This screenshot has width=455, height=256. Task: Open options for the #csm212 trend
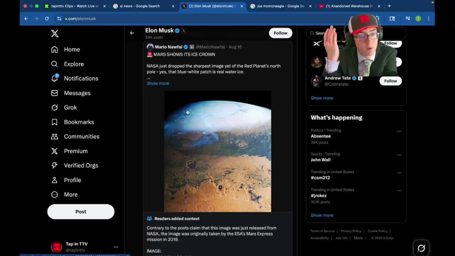[x=399, y=173]
